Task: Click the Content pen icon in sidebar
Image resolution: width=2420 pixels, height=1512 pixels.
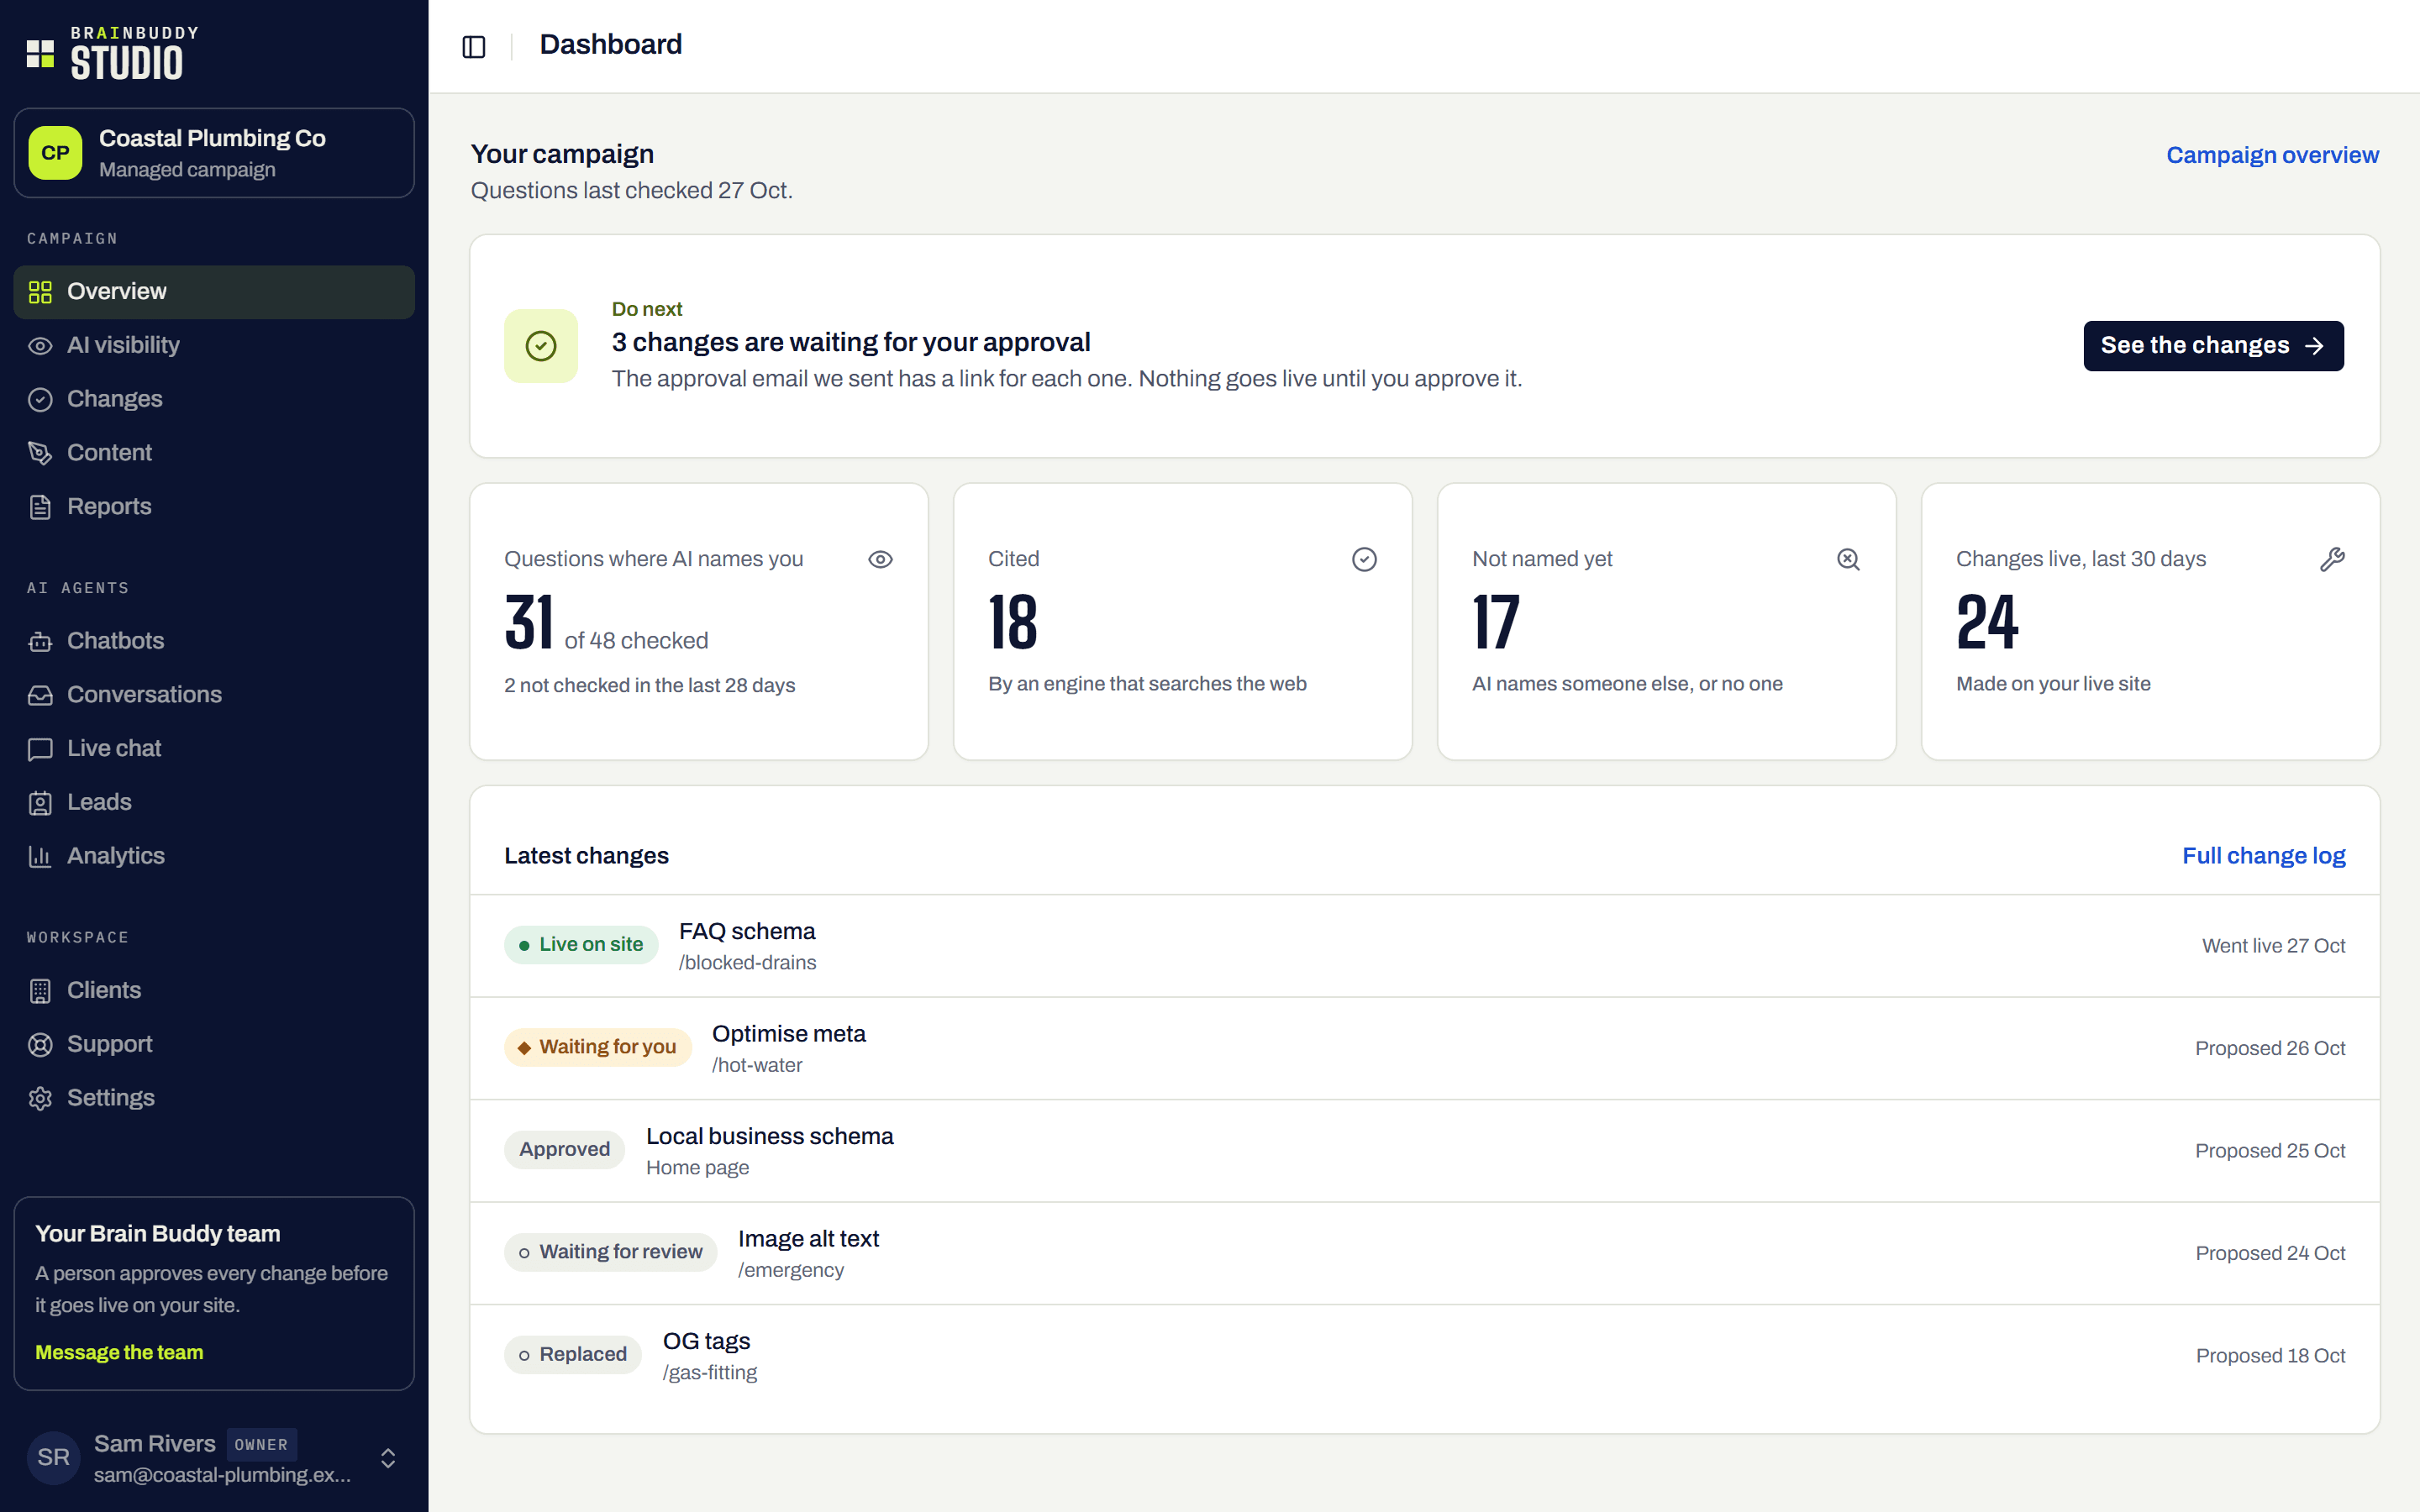Action: pos(40,453)
